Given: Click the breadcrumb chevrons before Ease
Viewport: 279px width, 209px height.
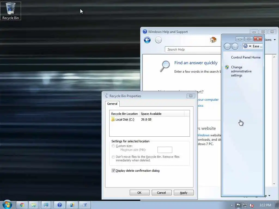Looking at the screenshot, I should (250, 46).
